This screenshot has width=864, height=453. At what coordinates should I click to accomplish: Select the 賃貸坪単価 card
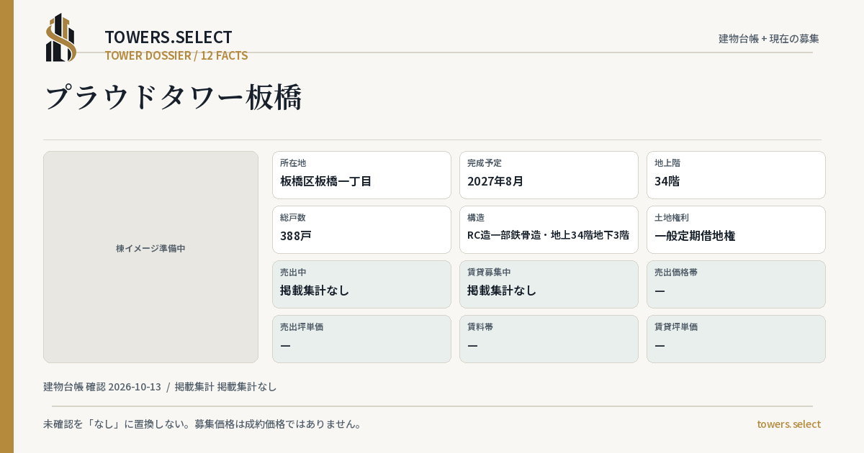coord(736,339)
